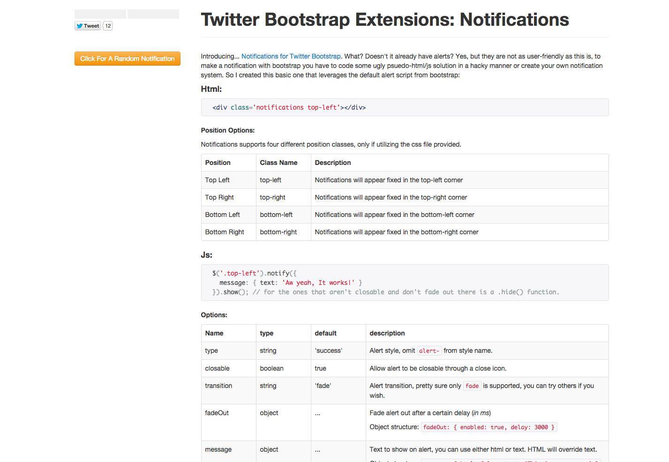
Task: Click the Name column header
Action: point(229,333)
